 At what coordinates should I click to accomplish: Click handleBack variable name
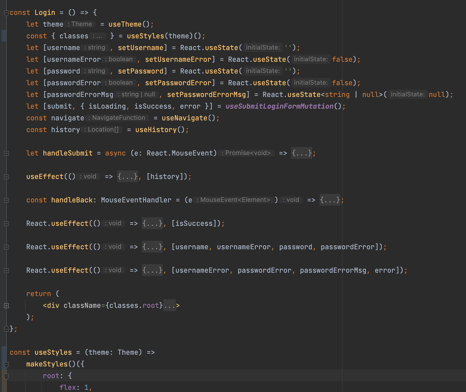(x=72, y=200)
